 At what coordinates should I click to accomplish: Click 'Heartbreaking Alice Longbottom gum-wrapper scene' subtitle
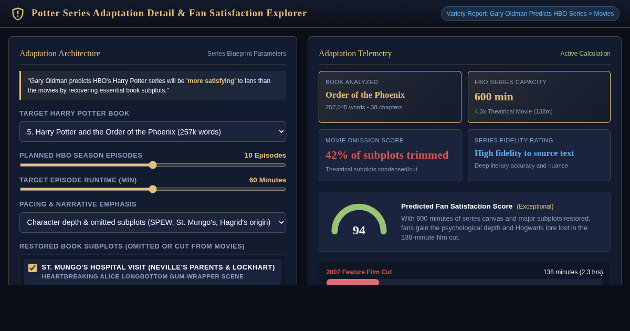pyautogui.click(x=143, y=276)
